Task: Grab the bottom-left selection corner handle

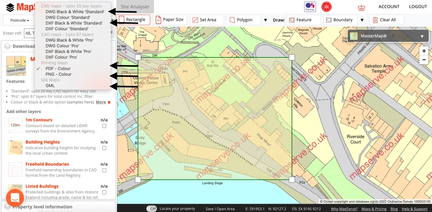Action: (138, 180)
